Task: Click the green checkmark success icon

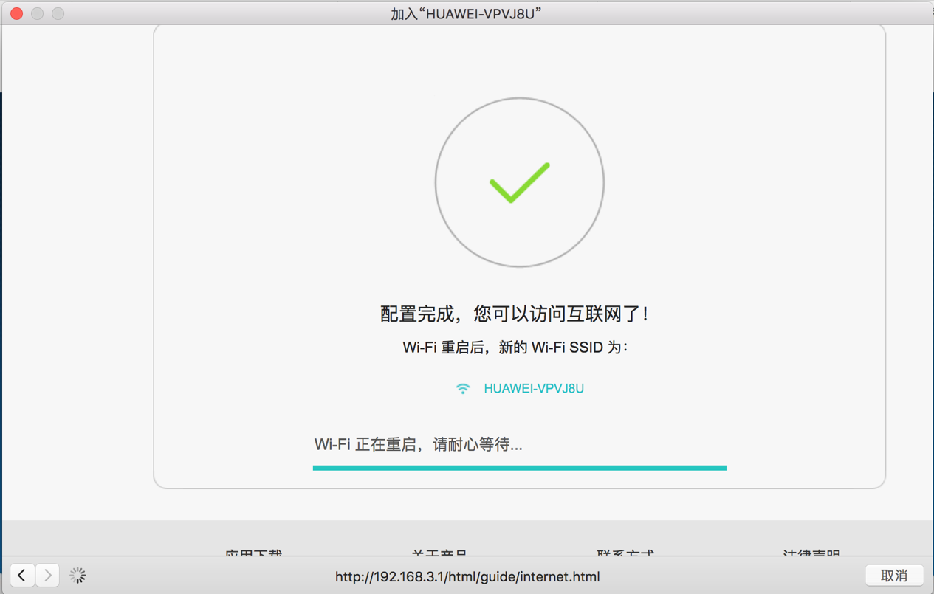Action: click(520, 182)
